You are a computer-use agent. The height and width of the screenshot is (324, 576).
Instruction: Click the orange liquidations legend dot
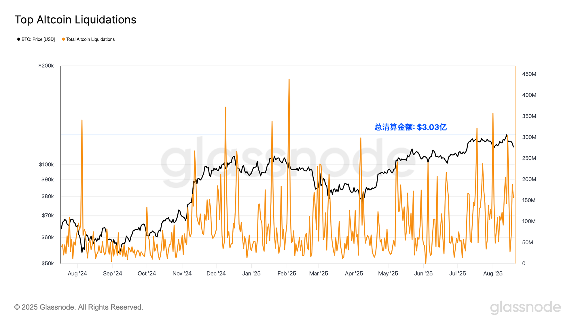64,39
